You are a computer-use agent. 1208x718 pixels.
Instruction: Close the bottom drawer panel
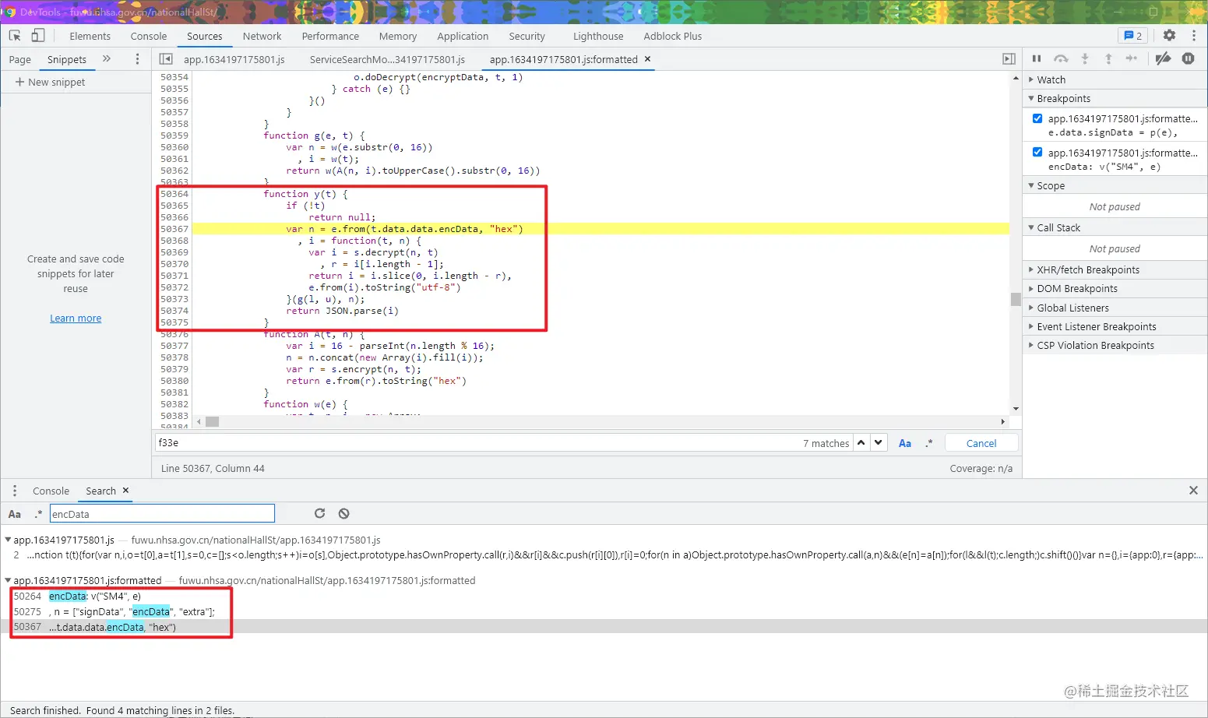click(x=1193, y=491)
